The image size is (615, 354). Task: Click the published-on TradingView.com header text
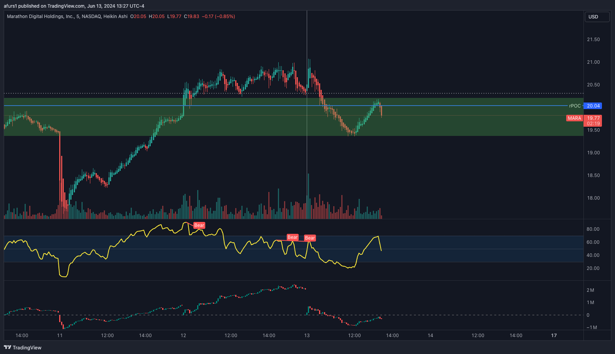tap(74, 6)
